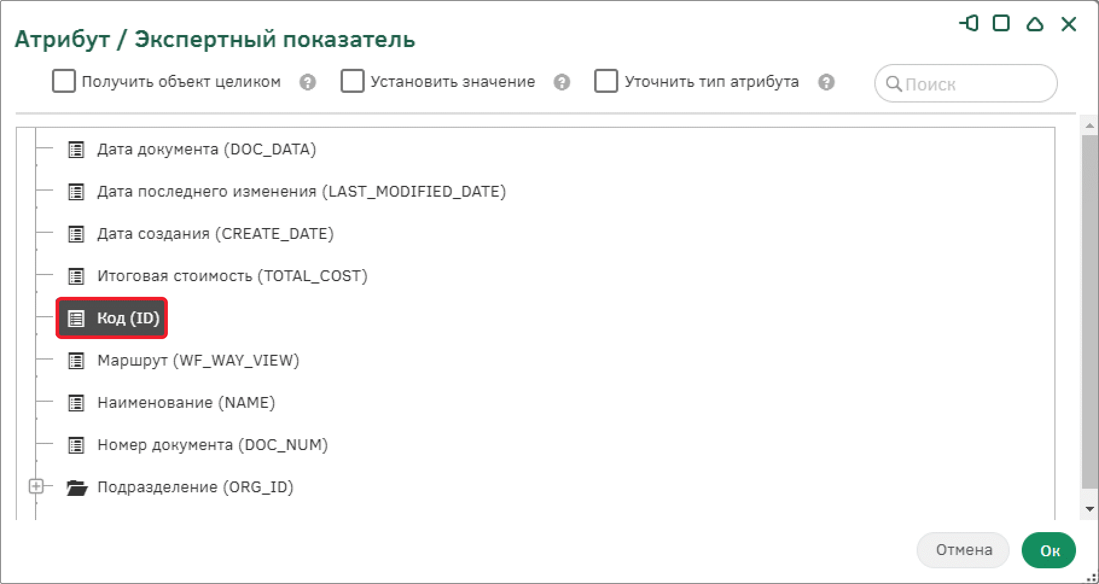Select the Наименование (NAME) attribute
1099x584 pixels.
[x=186, y=403]
